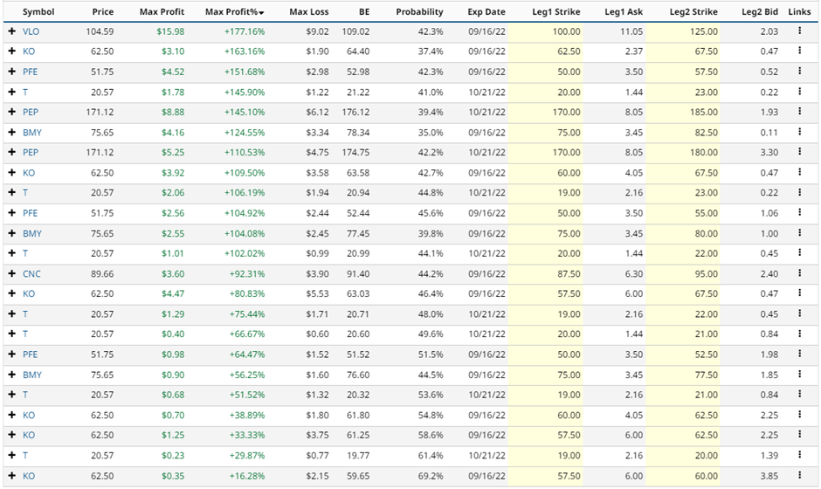Open PFE symbol link in +64.47% row

(30, 355)
